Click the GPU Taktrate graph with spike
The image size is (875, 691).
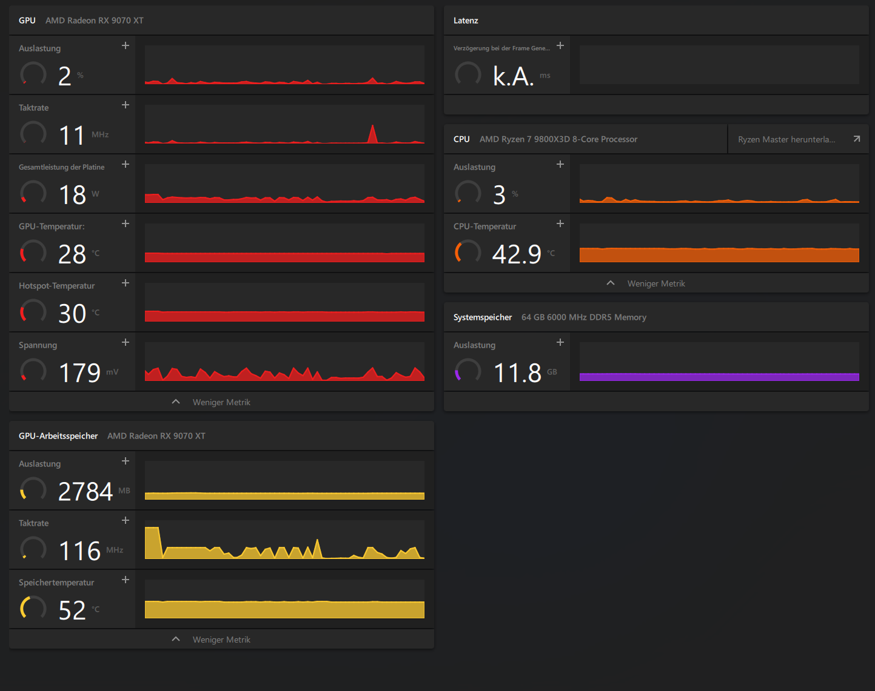pos(284,124)
